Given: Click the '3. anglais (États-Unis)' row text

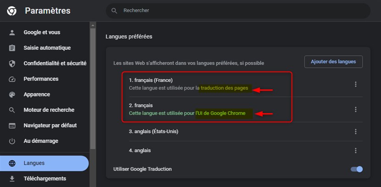Looking at the screenshot, I should pos(153,132).
